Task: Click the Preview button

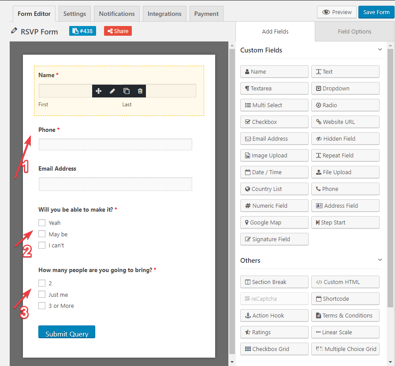Action: tap(337, 12)
